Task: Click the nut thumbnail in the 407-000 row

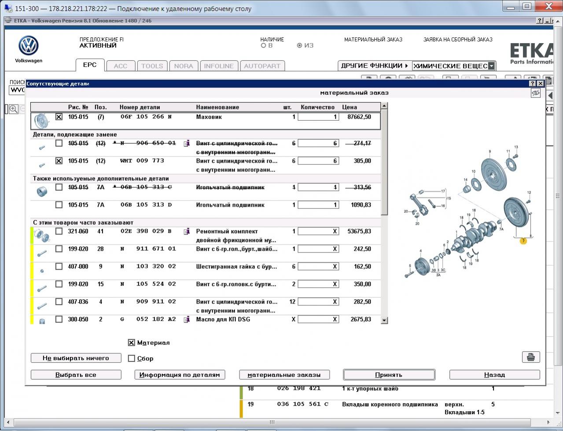Action: pyautogui.click(x=42, y=271)
